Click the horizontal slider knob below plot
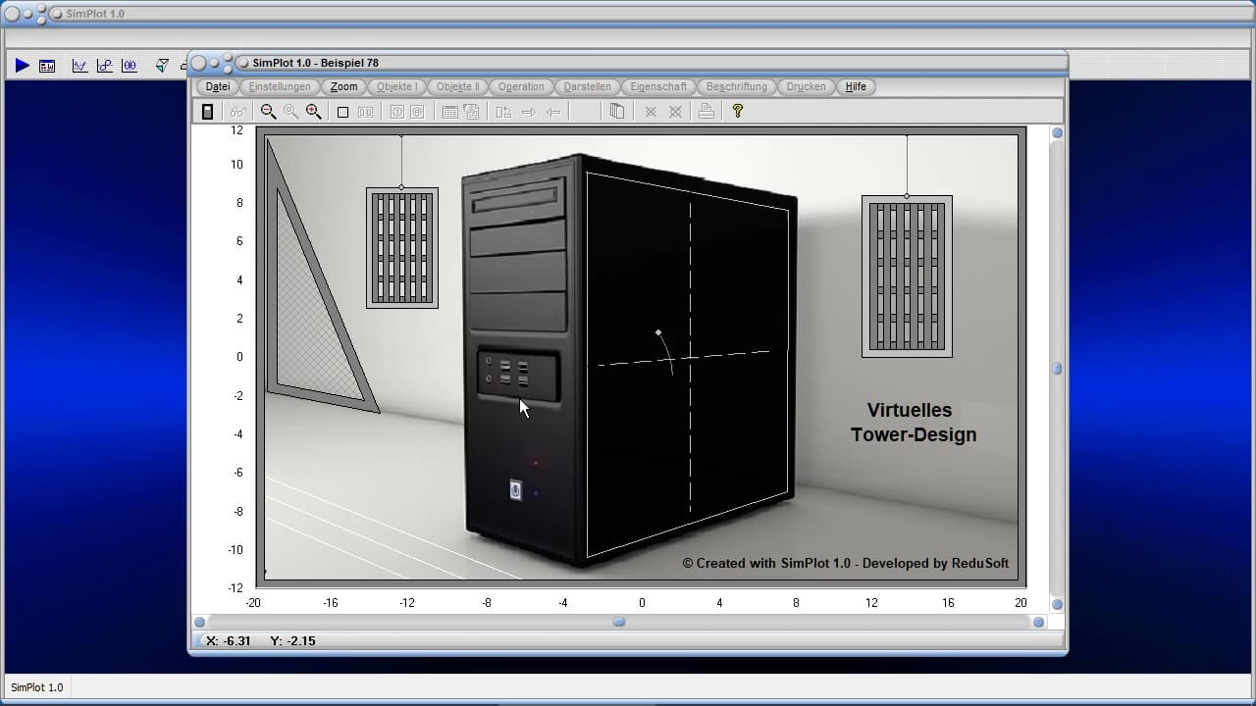The image size is (1256, 706). (x=619, y=622)
